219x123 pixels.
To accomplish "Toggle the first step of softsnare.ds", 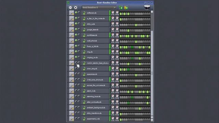I will point(121,14).
